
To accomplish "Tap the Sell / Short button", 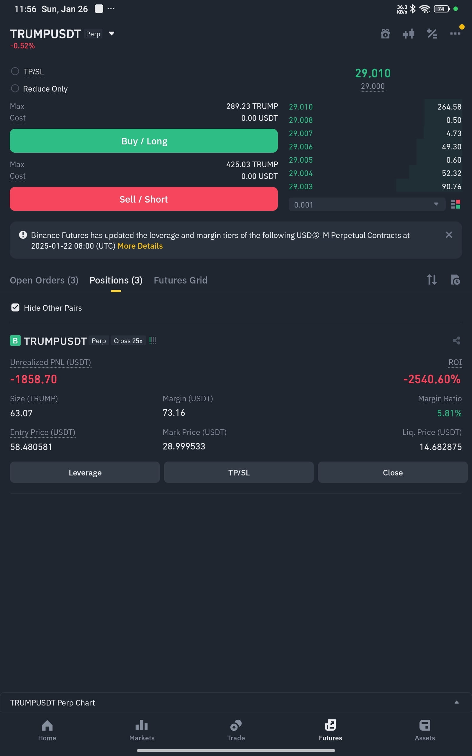I will 144,199.
